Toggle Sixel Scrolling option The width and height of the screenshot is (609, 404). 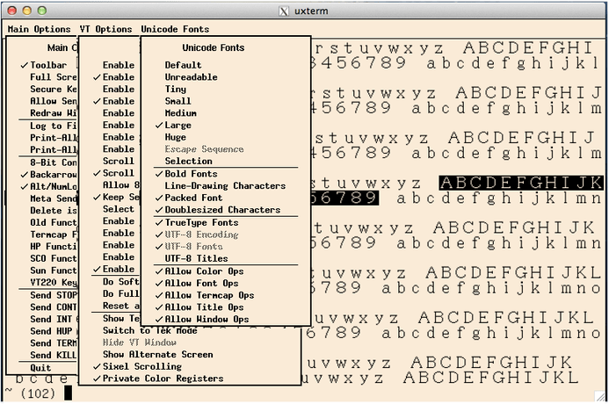[141, 366]
